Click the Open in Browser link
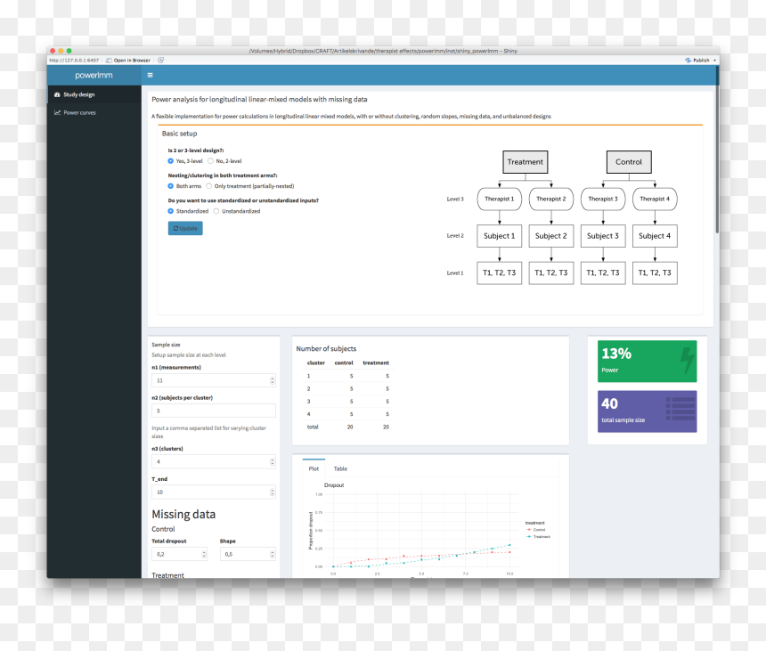766x651 pixels. click(x=132, y=61)
